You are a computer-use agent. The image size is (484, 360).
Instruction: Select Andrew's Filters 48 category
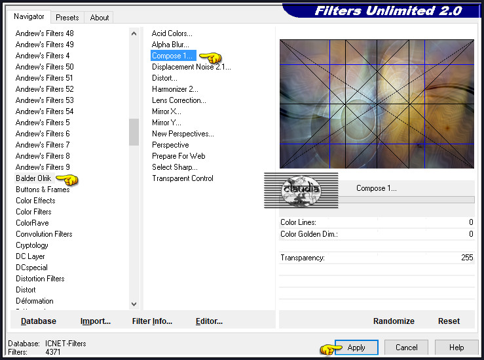[x=45, y=33]
